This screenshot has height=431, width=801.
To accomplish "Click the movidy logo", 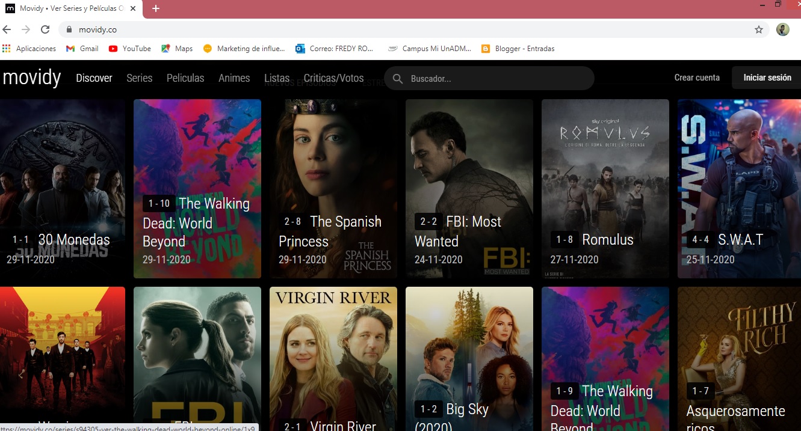I will pos(32,78).
